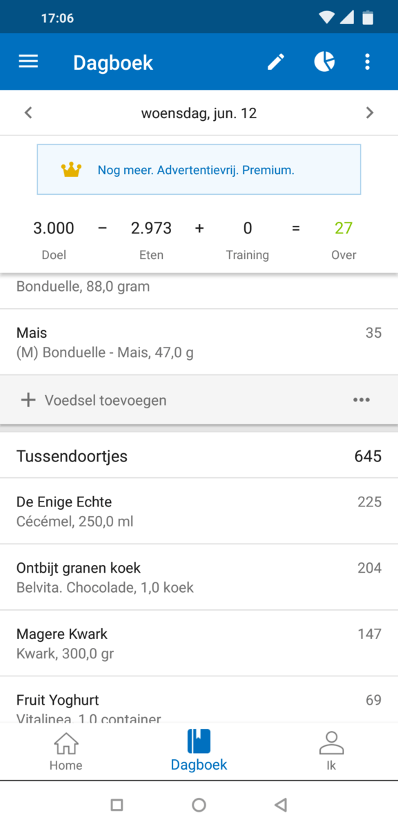398x829 pixels.
Task: Tap the green Over calories value 27
Action: tap(344, 228)
